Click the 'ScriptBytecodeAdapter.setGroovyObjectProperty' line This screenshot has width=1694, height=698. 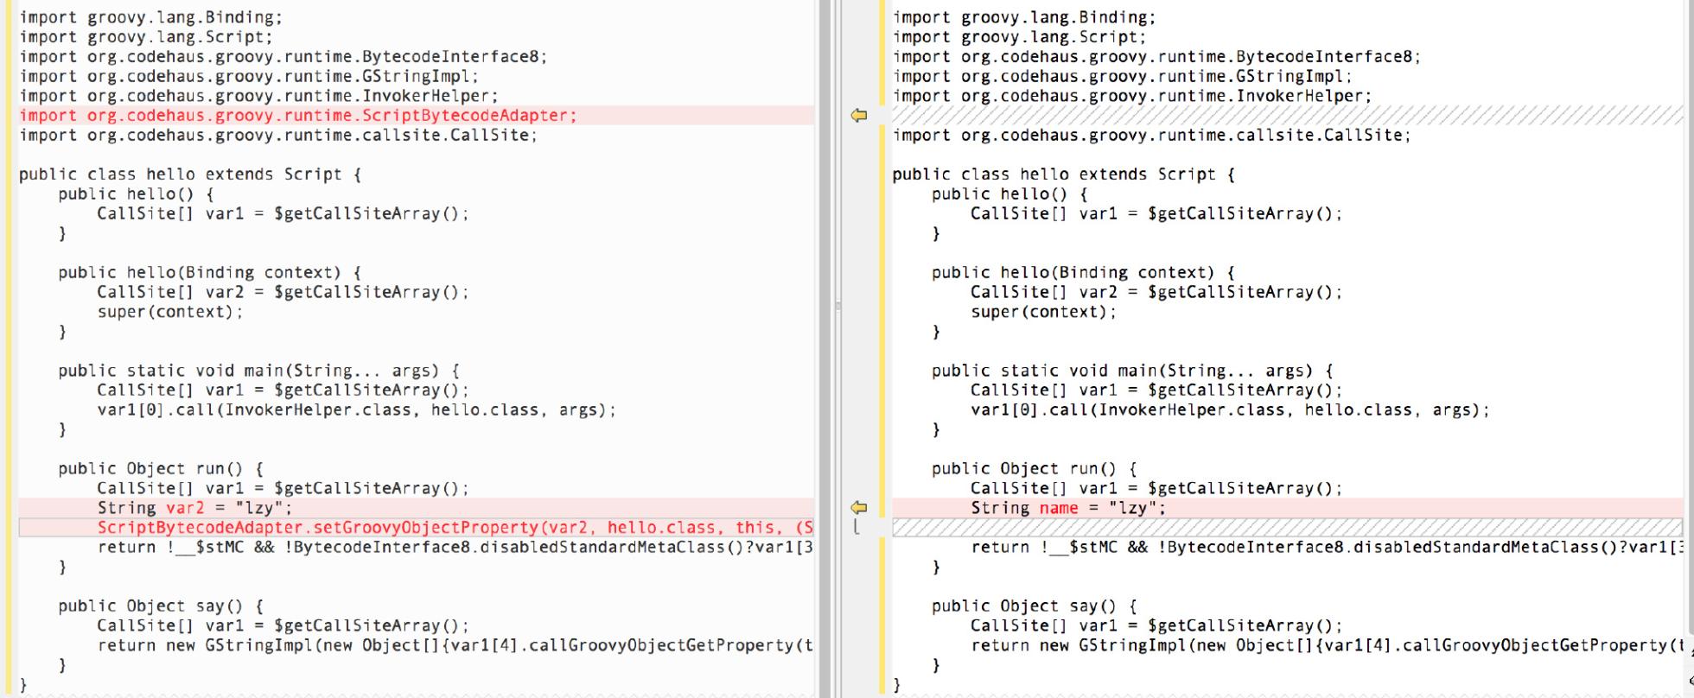[x=455, y=528]
